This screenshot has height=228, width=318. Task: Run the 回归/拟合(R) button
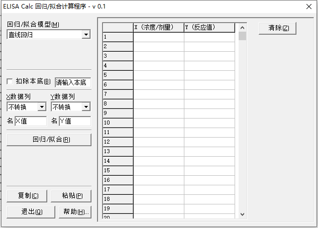(49, 140)
